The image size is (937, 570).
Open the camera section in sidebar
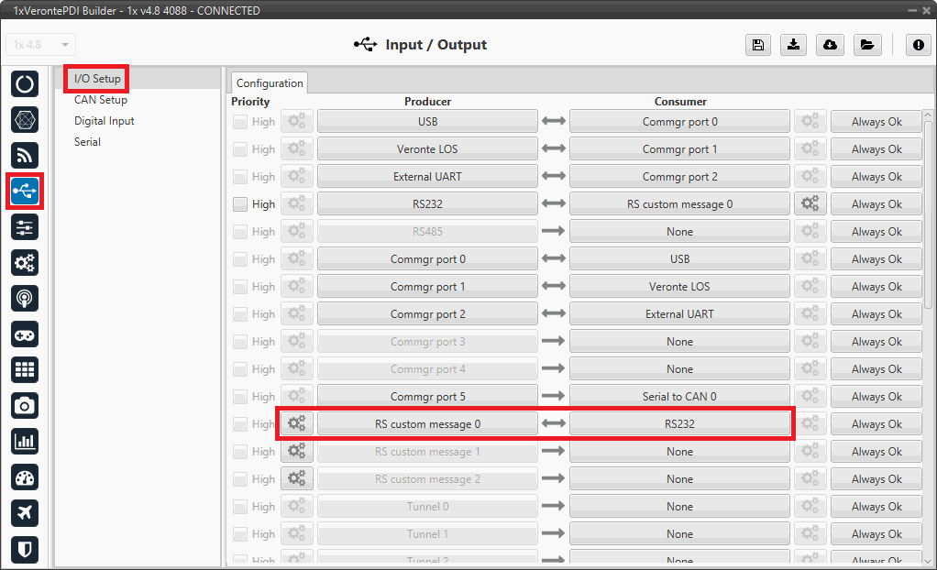(x=25, y=405)
